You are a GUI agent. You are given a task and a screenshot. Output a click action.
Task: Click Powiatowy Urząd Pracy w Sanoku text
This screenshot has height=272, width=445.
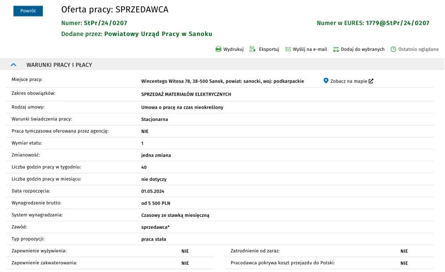(x=158, y=34)
